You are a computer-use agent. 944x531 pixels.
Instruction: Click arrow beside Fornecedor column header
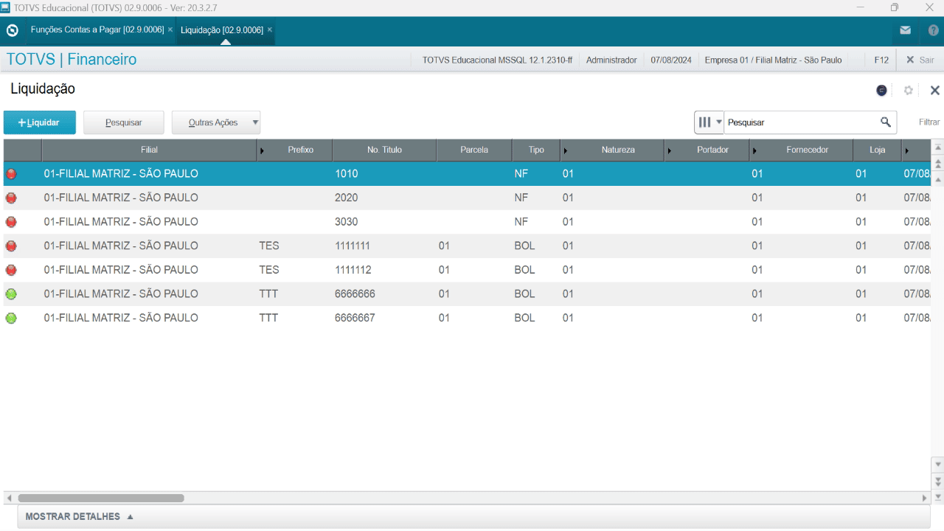point(754,150)
